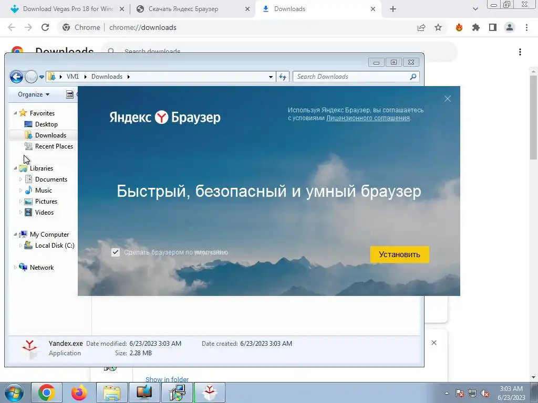Open Chrome tab search dropdown
This screenshot has width=538, height=403.
[475, 9]
